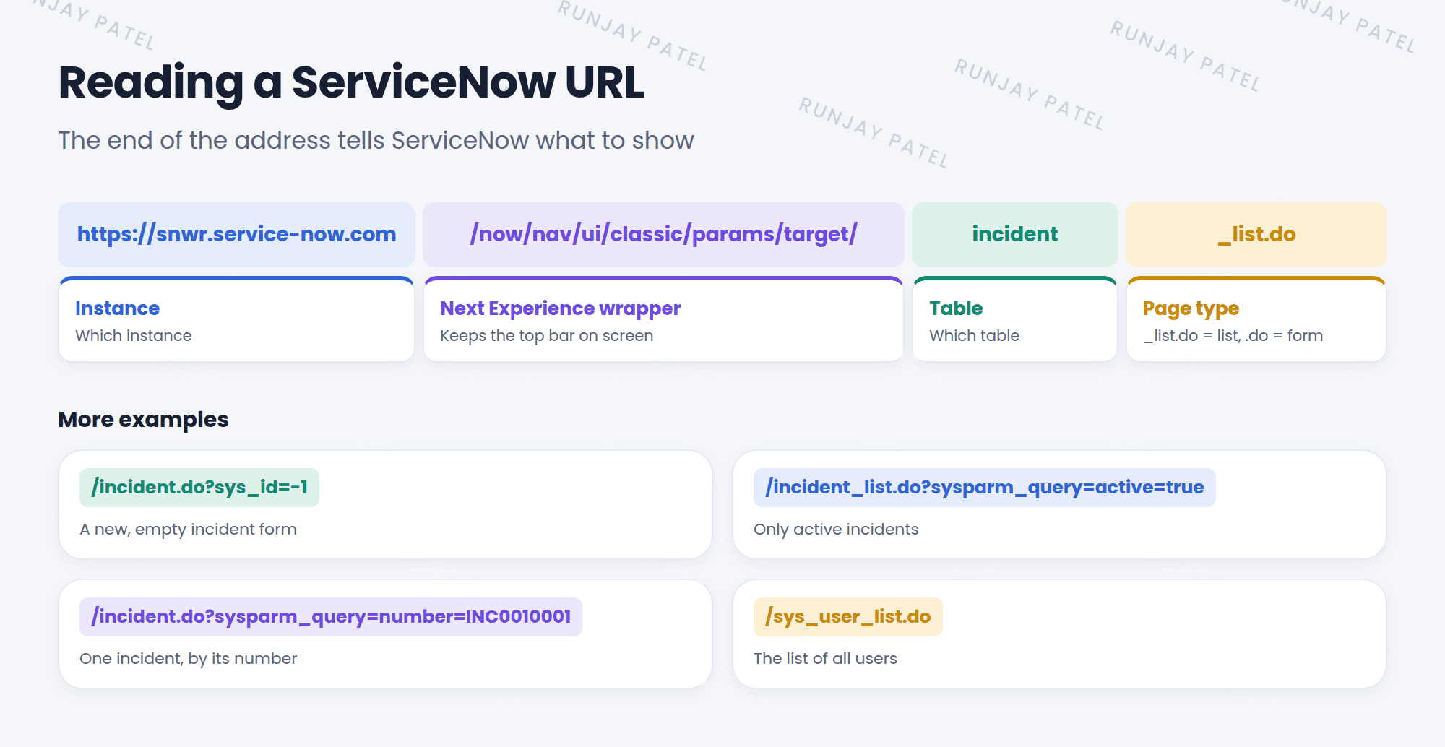The height and width of the screenshot is (747, 1445).
Task: Select the "/incident.do?sys_id=-1" example URL
Action: click(x=199, y=488)
